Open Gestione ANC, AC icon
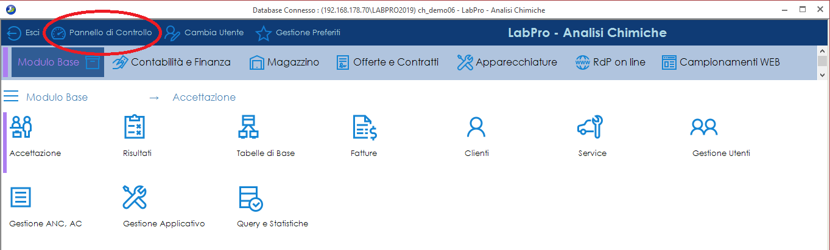The image size is (830, 250). [x=21, y=197]
